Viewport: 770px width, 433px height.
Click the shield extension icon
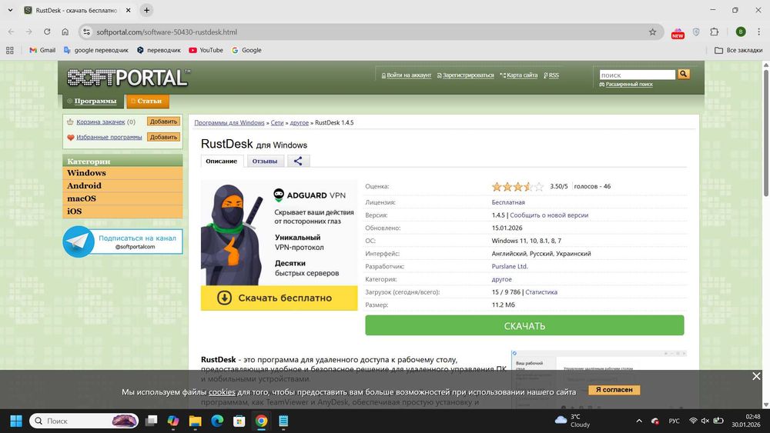tap(696, 32)
